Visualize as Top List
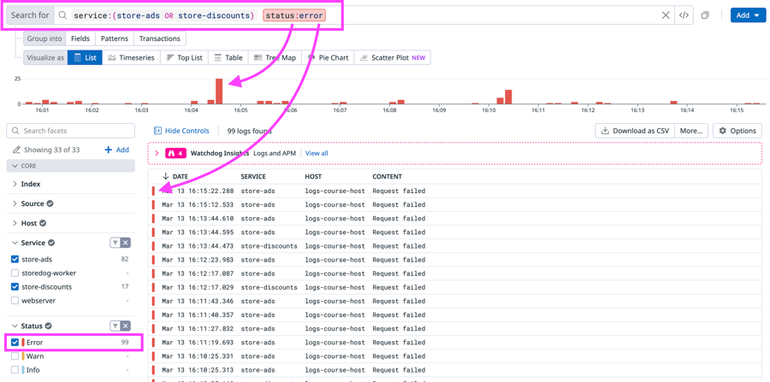 coord(184,57)
